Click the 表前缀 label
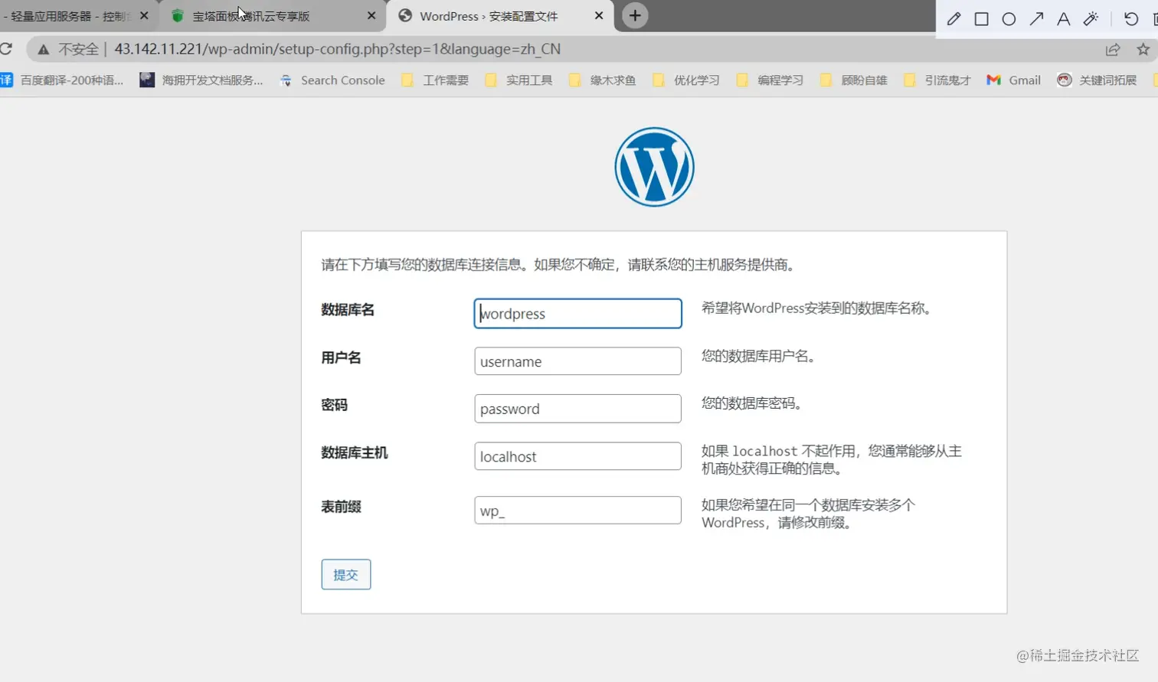This screenshot has height=682, width=1158. point(341,507)
